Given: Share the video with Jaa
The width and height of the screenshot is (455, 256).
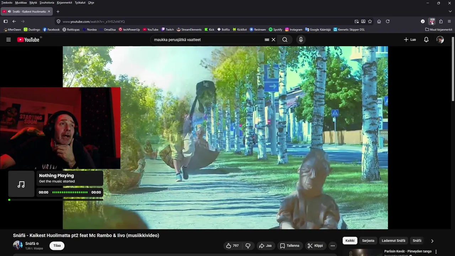Looking at the screenshot, I should (x=265, y=246).
